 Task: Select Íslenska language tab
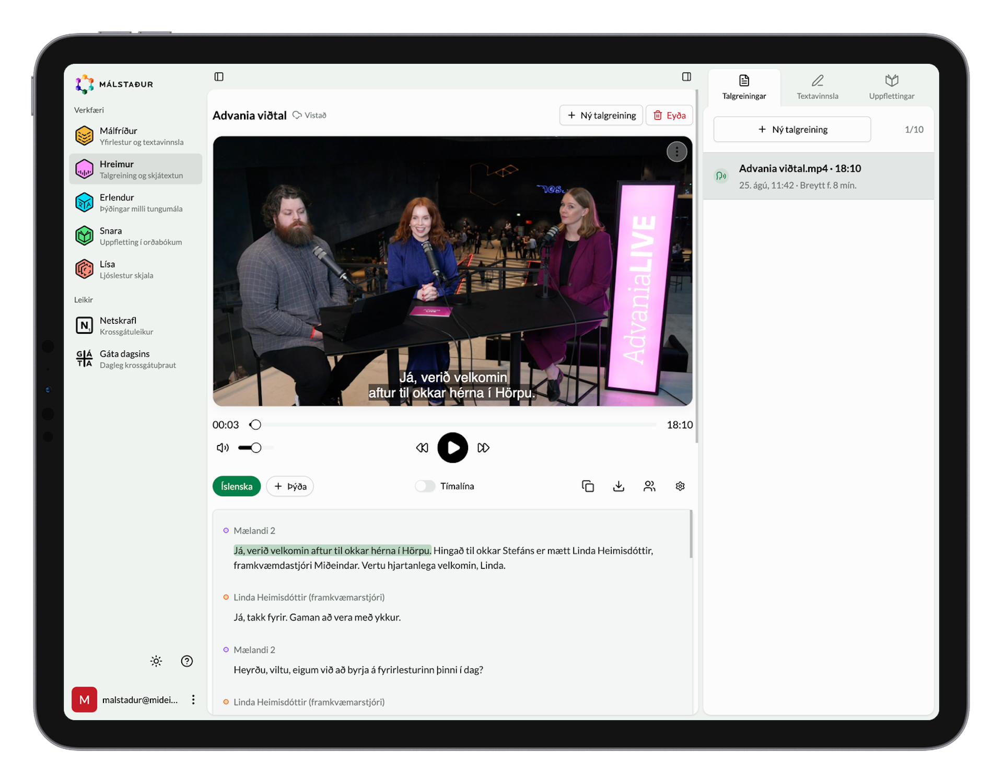click(x=237, y=486)
